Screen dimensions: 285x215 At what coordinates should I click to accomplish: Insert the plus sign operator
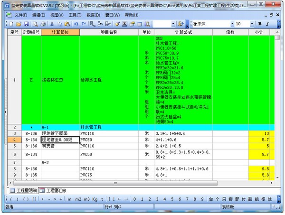point(43,199)
